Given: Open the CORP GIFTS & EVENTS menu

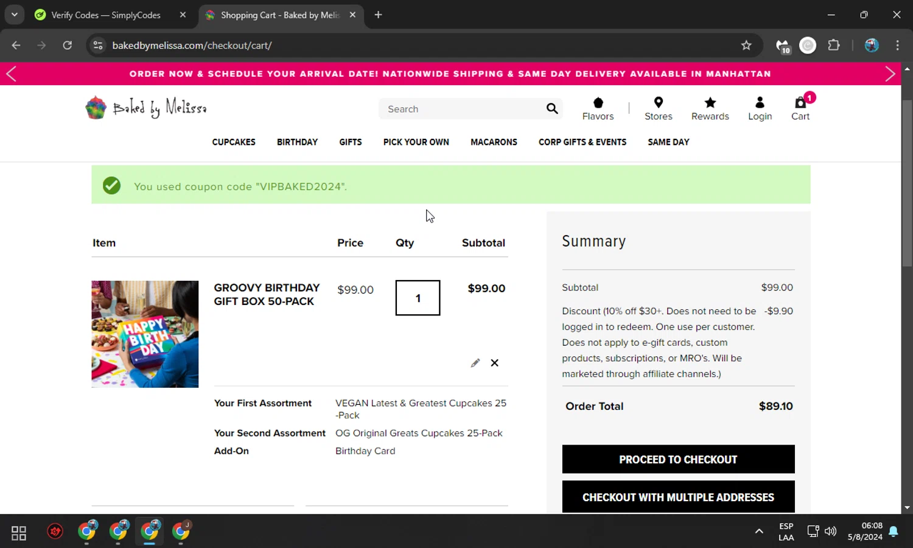Looking at the screenshot, I should pyautogui.click(x=582, y=142).
